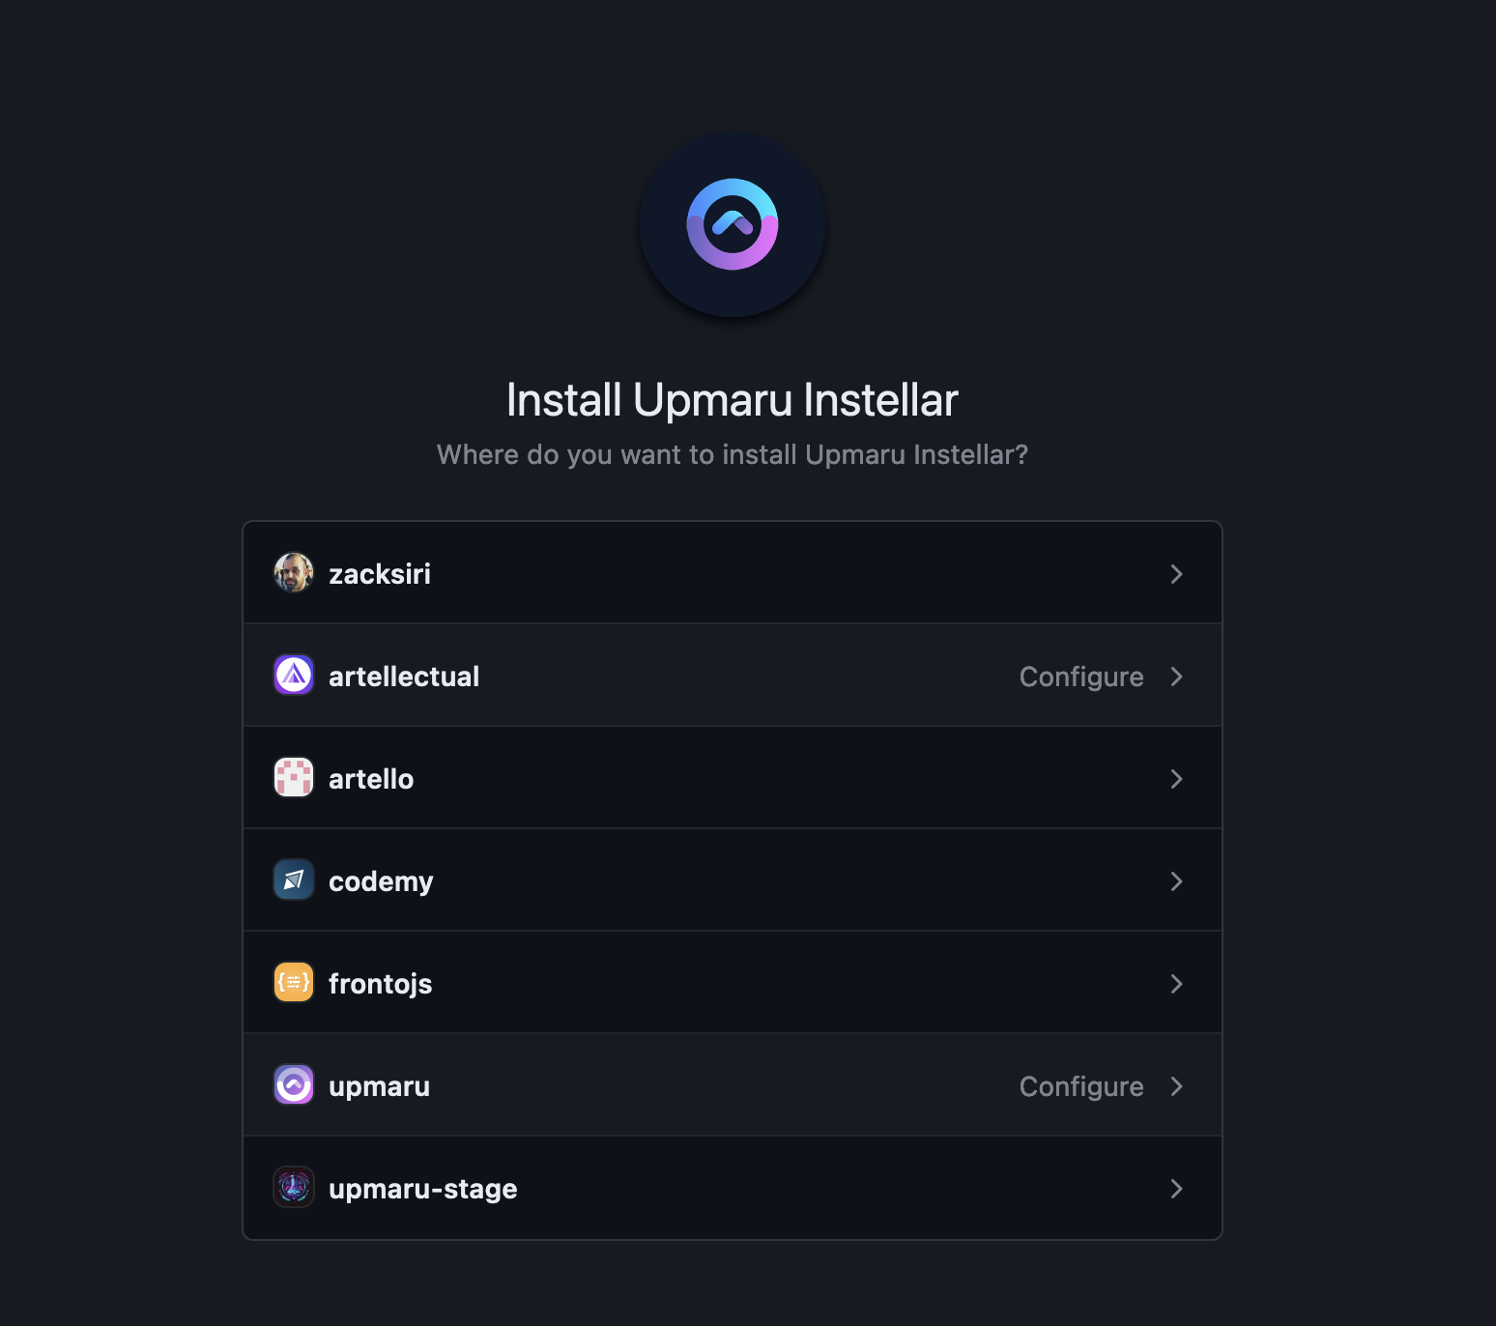Open Configure for artellectual
Viewport: 1496px width, 1326px height.
[1080, 676]
